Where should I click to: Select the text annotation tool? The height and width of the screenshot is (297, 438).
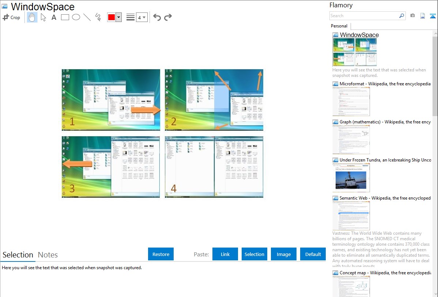click(x=54, y=17)
